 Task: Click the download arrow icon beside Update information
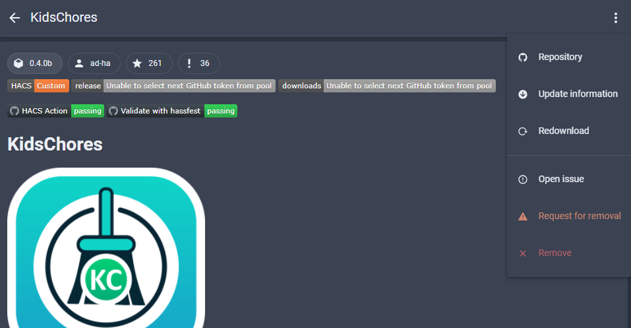523,94
